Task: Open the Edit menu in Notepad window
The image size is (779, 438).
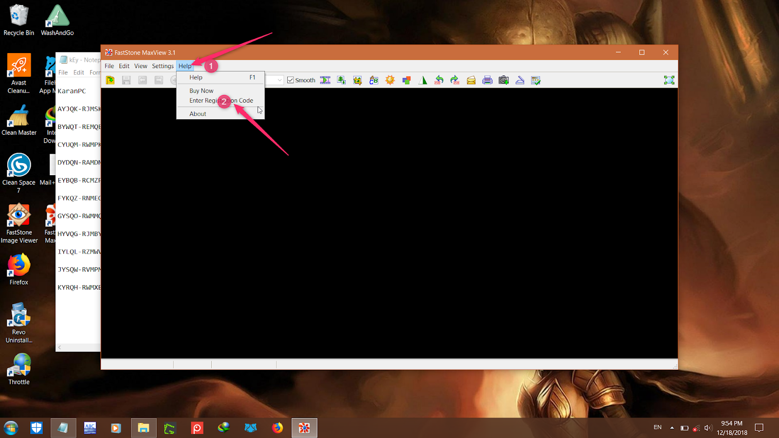Action: 79,73
